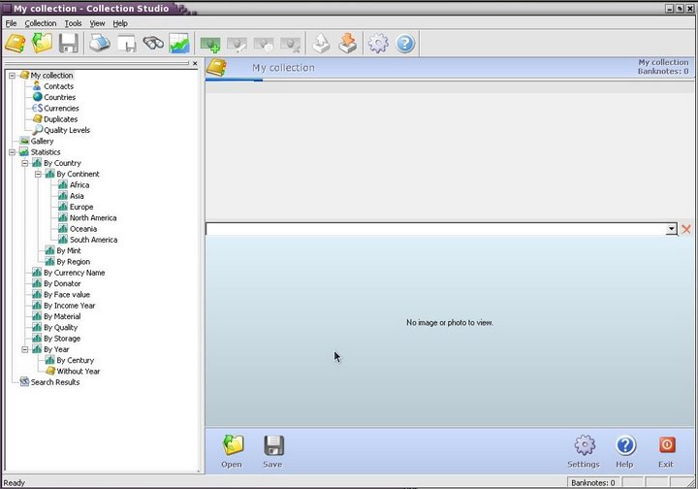Image resolution: width=698 pixels, height=489 pixels.
Task: Click the export up-arrow toolbar icon
Action: pos(321,44)
